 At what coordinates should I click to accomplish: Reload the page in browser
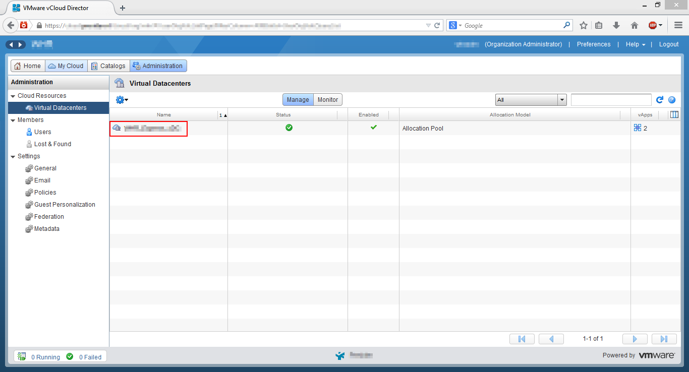(437, 25)
